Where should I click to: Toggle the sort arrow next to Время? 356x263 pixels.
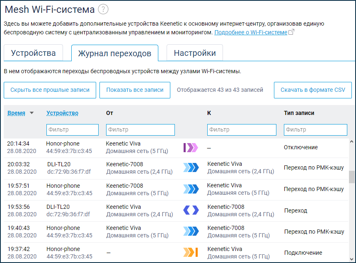point(31,113)
